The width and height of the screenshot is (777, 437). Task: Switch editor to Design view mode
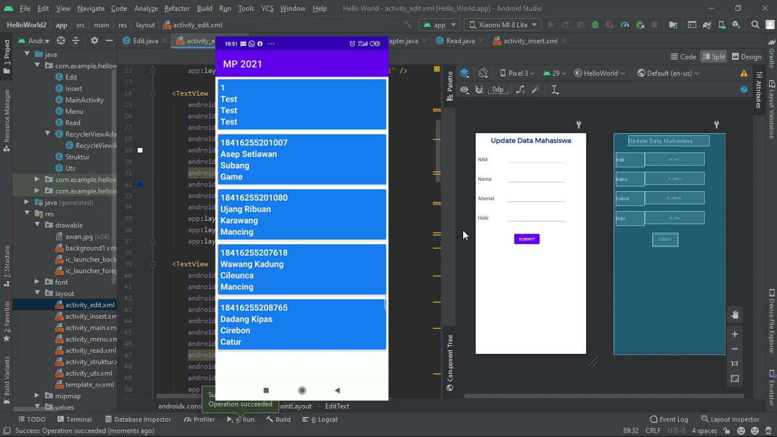[x=747, y=56]
